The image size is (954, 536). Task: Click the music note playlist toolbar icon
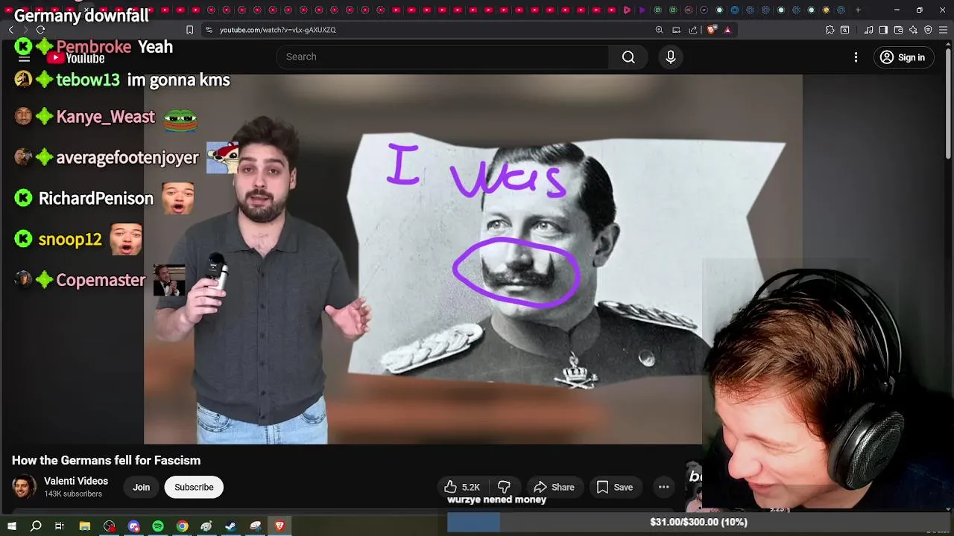tap(869, 30)
